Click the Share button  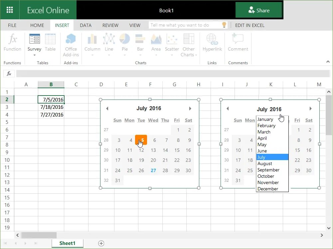tap(259, 10)
